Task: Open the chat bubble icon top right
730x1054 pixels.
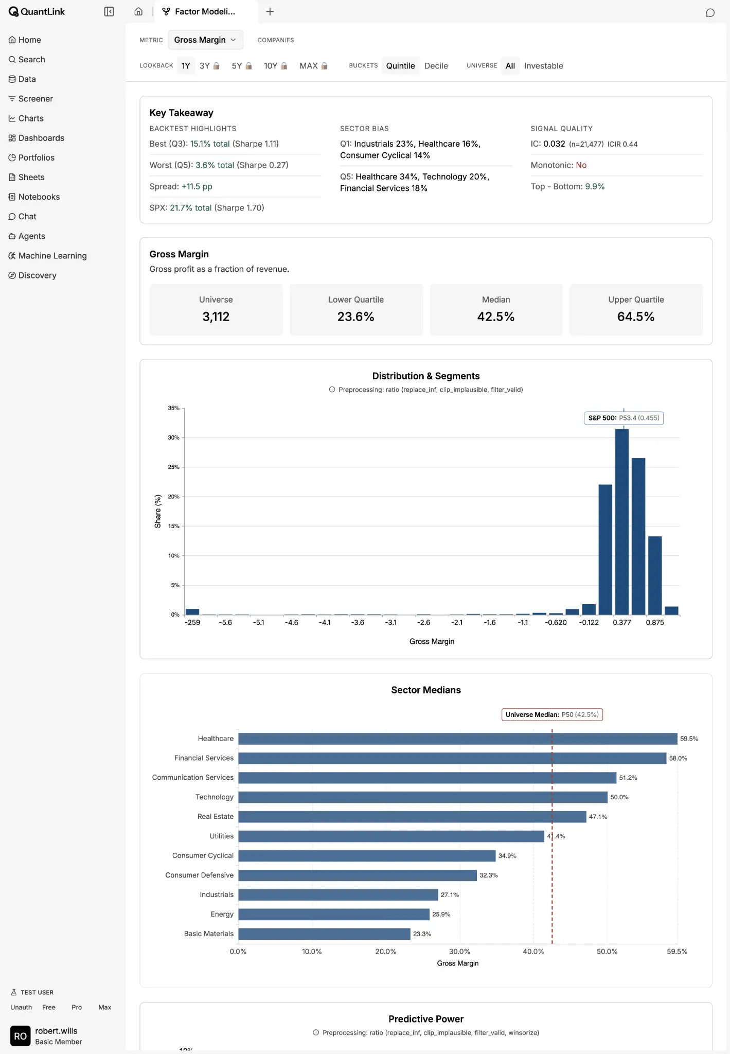Action: click(710, 13)
